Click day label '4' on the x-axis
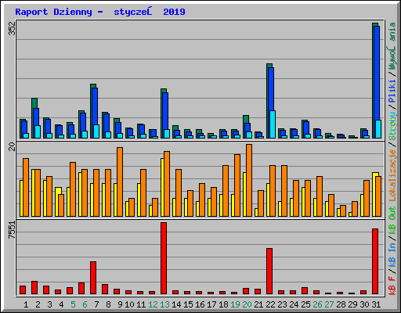Screen dimensions: 401x313 pyautogui.click(x=61, y=304)
